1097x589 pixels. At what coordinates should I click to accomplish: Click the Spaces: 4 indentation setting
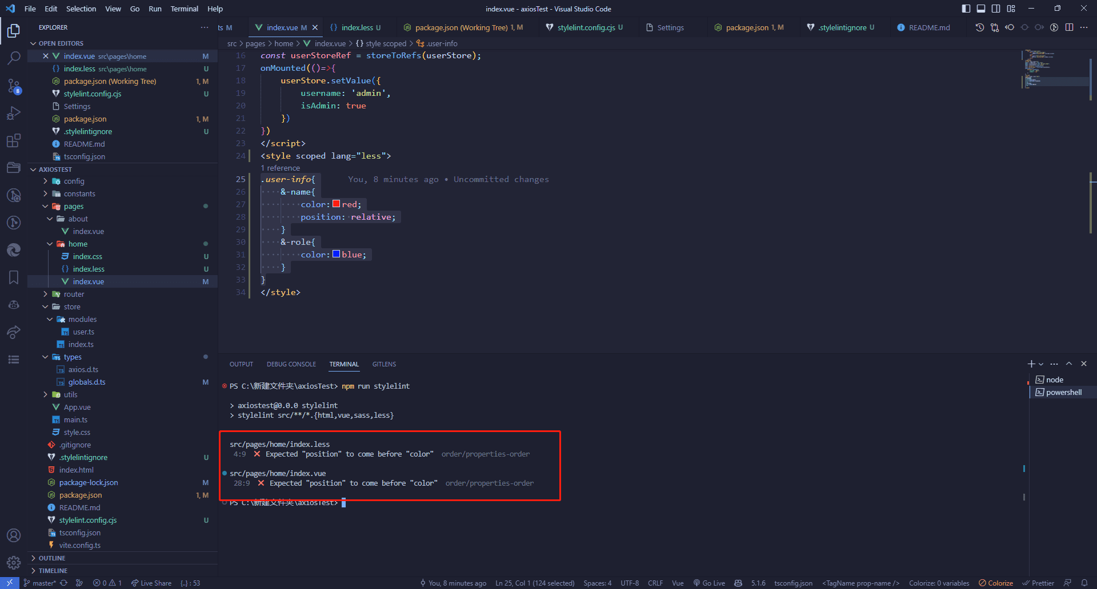click(597, 583)
